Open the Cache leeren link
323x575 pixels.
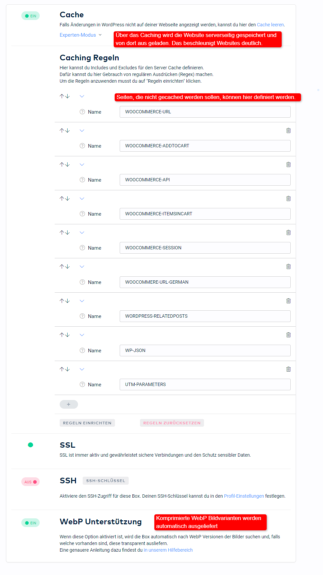coord(270,25)
